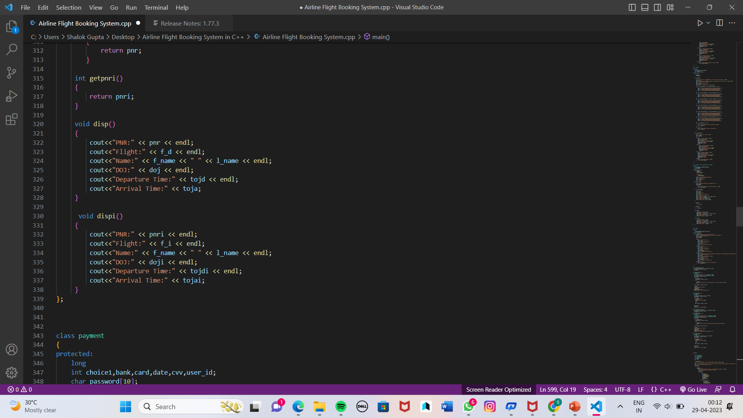Click the Ln 599, Col 19 indicator
Viewport: 743px width, 418px height.
click(558, 389)
